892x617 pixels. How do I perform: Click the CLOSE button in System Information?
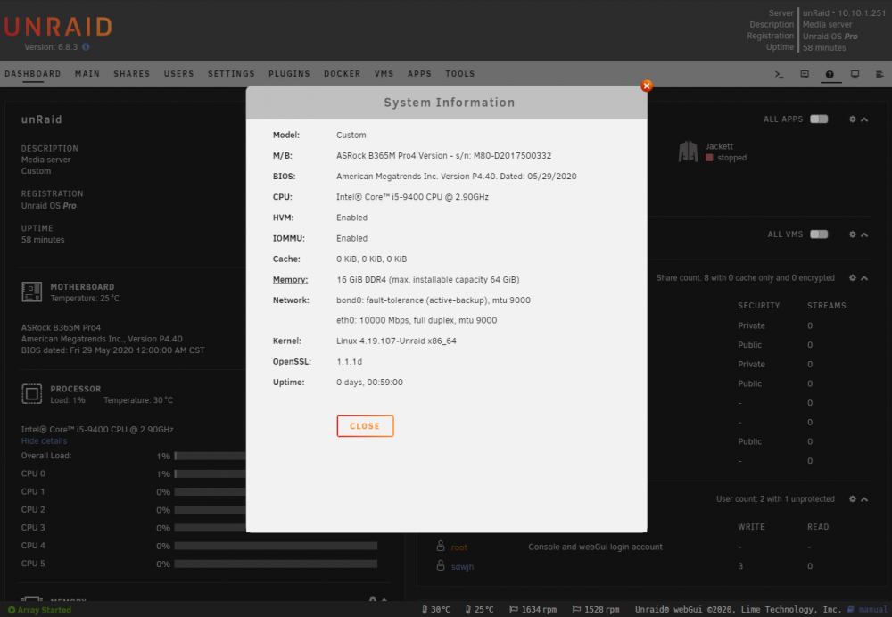365,426
